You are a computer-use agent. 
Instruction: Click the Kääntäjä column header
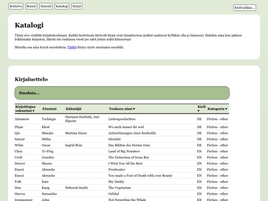click(73, 109)
